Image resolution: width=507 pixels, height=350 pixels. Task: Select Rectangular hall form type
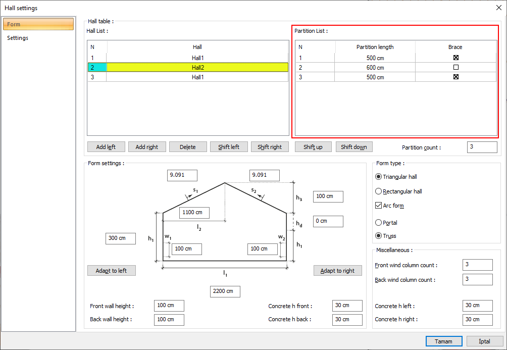click(379, 191)
